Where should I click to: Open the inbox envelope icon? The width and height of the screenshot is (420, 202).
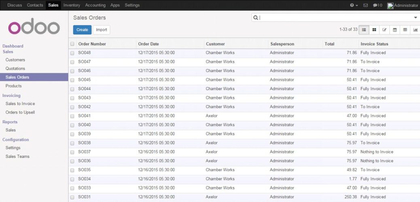point(365,5)
